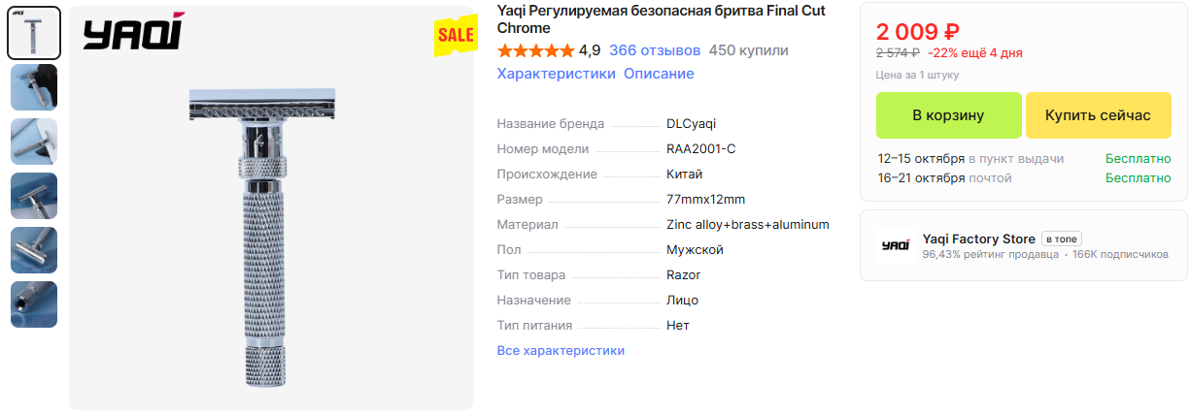This screenshot has height=414, width=1190.
Task: Click the large YAQI brand logo on image
Action: coord(132,34)
